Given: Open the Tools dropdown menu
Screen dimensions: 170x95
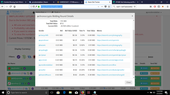Looking at the screenshot, I should point(56,12).
